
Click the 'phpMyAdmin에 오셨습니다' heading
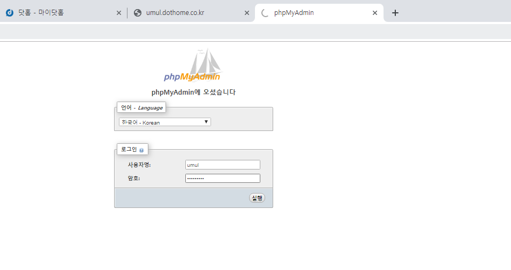tap(193, 92)
